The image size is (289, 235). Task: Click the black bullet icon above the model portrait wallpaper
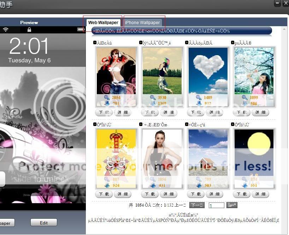click(x=141, y=124)
